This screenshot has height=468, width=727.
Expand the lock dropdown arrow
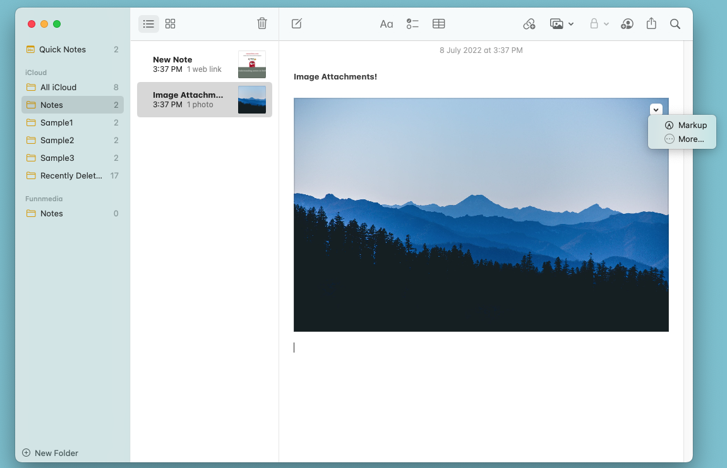[x=605, y=24]
